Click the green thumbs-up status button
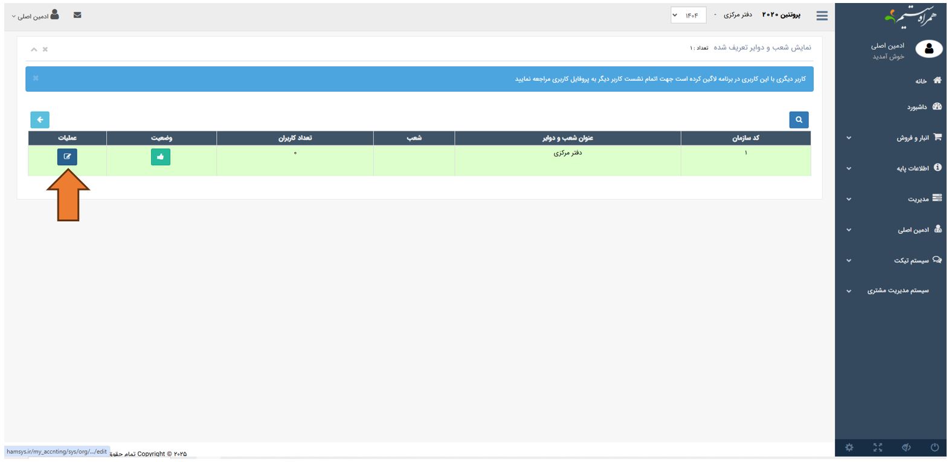949x462 pixels. [160, 157]
